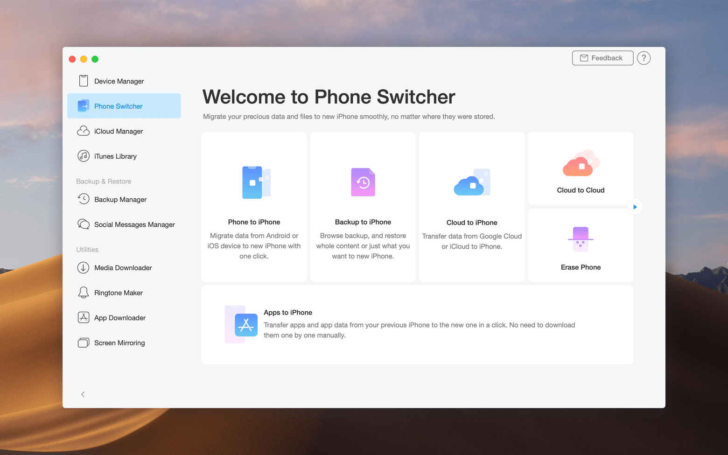Open the Apps to iPhone panel
Viewport: 728px width, 455px height.
pyautogui.click(x=417, y=324)
